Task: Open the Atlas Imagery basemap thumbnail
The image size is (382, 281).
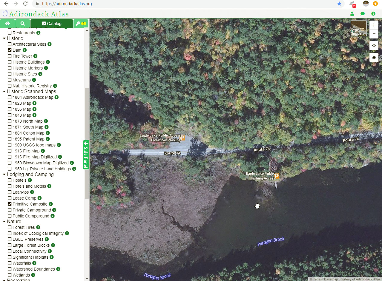Action: click(x=358, y=28)
